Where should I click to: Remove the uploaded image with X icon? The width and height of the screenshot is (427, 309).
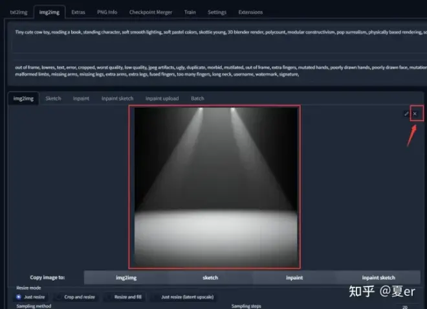click(x=415, y=114)
